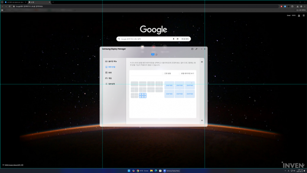Click the layout window icon in Display Manager title bar
The width and height of the screenshot is (307, 173).
point(192,49)
